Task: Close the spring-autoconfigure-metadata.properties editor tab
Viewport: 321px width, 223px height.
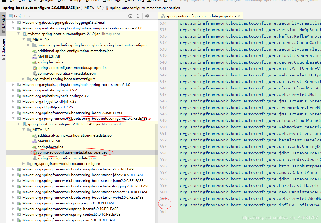Action: 239,16
